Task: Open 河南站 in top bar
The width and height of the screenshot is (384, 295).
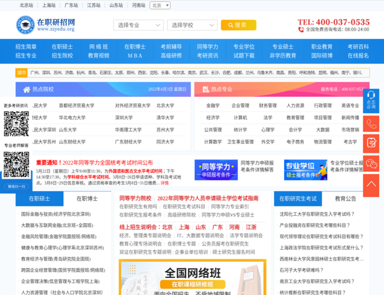Action: pyautogui.click(x=139, y=5)
